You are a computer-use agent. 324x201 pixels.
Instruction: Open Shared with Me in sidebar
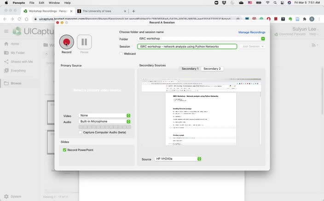pos(21,61)
